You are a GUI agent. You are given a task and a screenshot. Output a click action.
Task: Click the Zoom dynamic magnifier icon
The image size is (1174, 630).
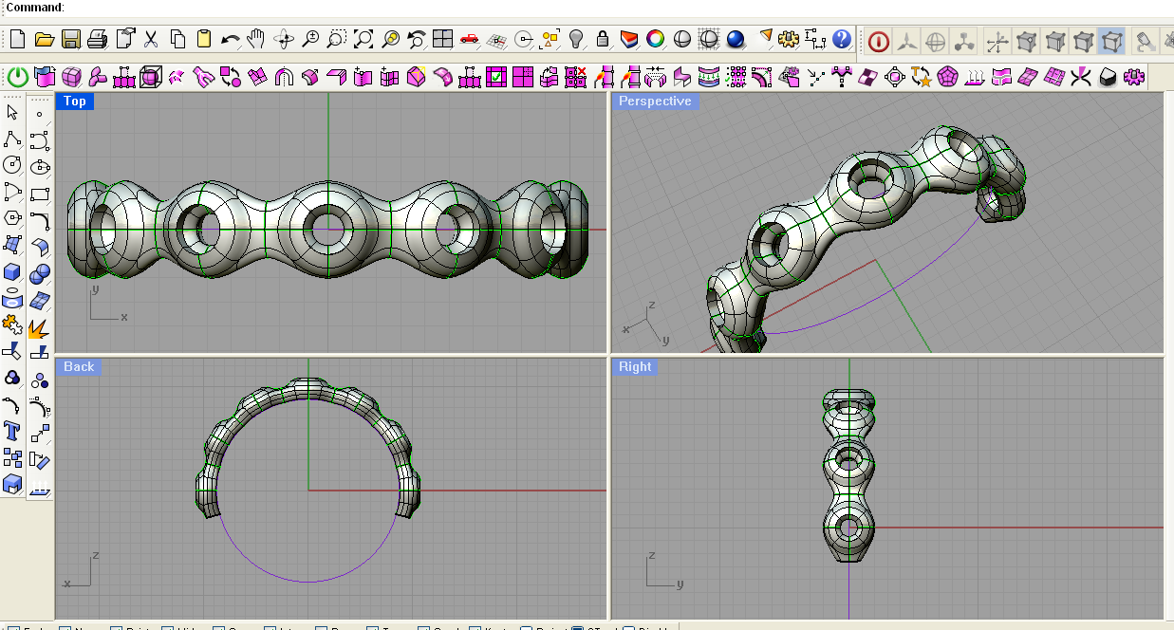point(309,39)
